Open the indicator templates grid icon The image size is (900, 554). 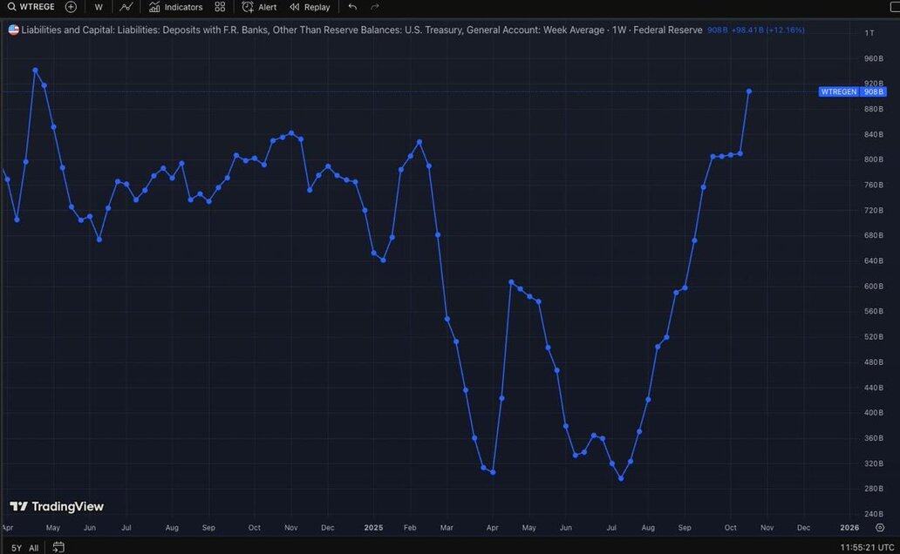pyautogui.click(x=220, y=7)
